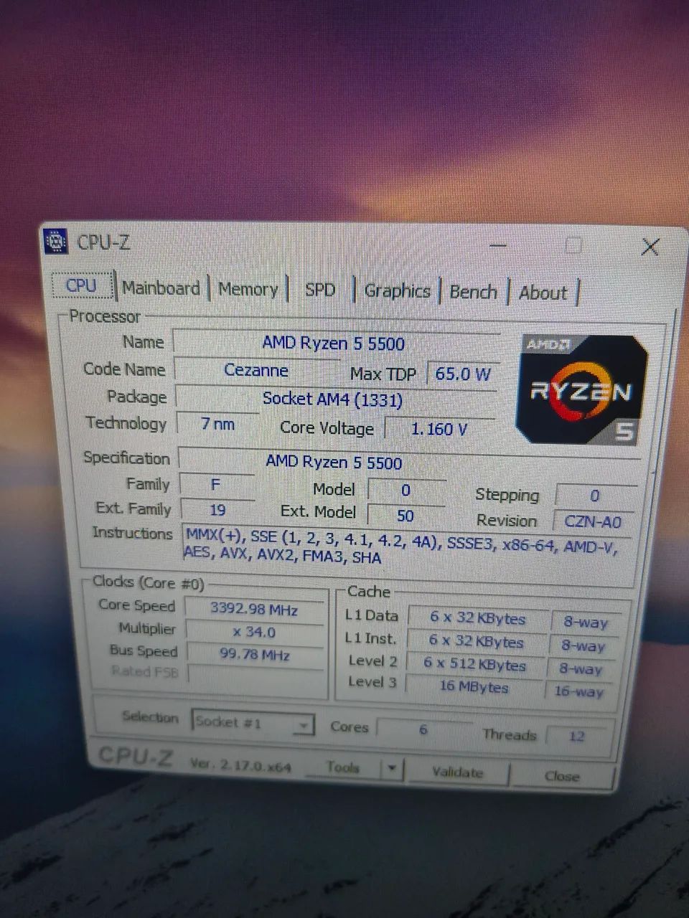The width and height of the screenshot is (689, 918).
Task: Click the AMD Ryzen 5 logo badge
Action: pos(582,389)
